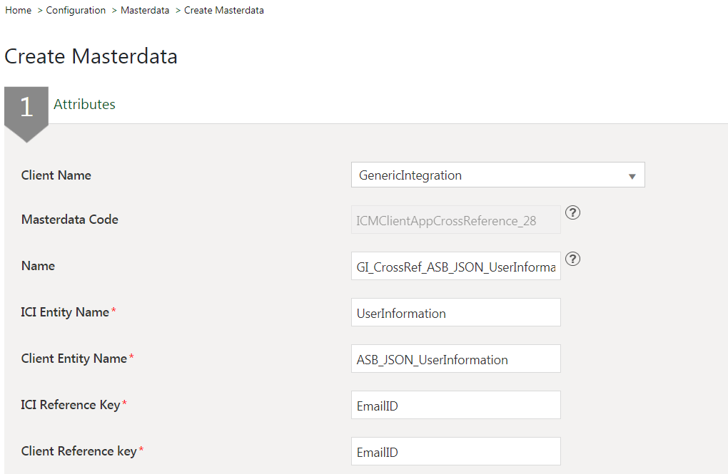
Task: Click the disabled Masterdata Code text box
Action: (455, 221)
